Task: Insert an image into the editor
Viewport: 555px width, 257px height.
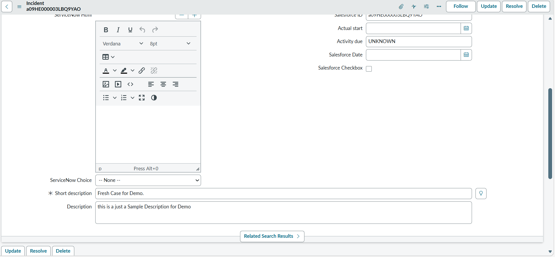Action: [106, 84]
